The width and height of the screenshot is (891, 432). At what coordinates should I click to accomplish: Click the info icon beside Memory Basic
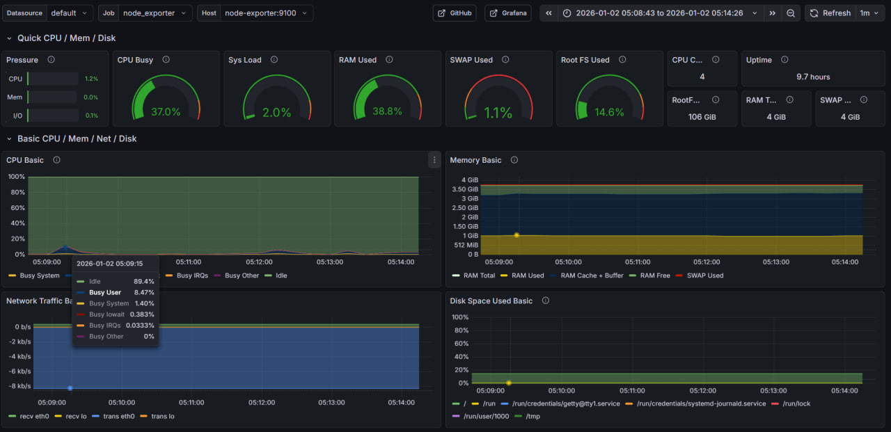click(514, 160)
